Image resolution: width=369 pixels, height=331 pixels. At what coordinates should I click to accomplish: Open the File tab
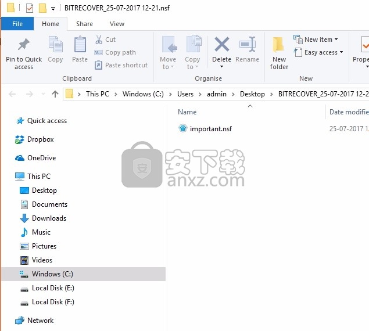click(17, 24)
